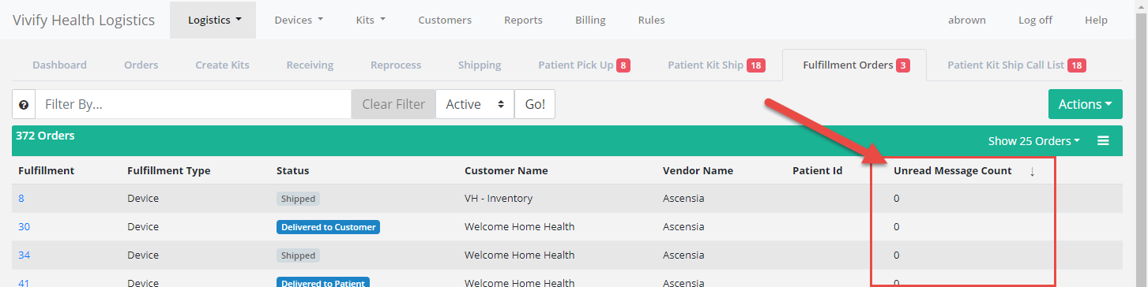Viewport: 1148px width, 287px height.
Task: Click the Patient Pick Up badge showing 8
Action: tap(623, 65)
